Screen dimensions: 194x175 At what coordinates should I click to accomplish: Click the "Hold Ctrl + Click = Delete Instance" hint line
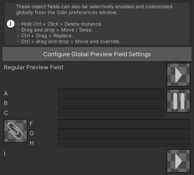point(59,24)
